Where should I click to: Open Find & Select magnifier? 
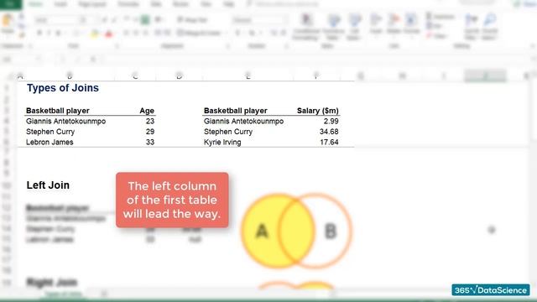(490, 27)
